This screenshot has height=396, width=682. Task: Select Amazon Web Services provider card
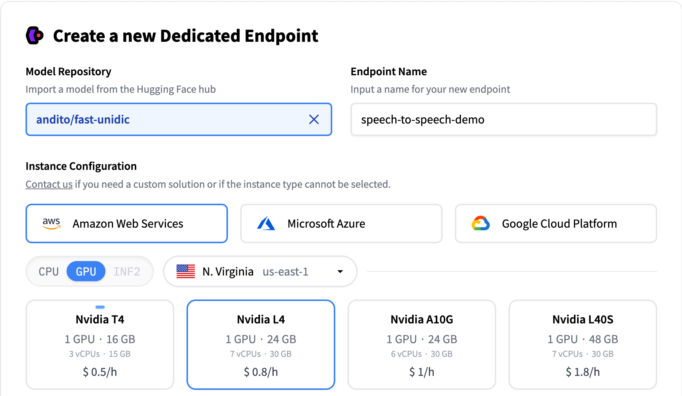[126, 223]
